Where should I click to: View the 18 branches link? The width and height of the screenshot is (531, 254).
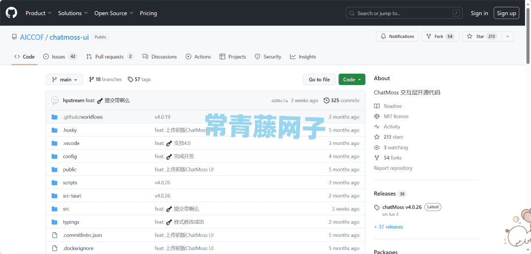(105, 80)
